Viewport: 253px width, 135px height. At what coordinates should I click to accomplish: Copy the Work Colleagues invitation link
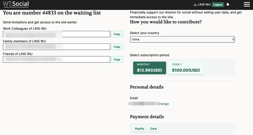pyautogui.click(x=117, y=34)
